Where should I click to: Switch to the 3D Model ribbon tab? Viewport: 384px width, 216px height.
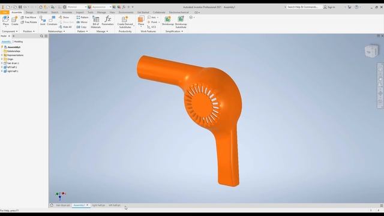42,12
